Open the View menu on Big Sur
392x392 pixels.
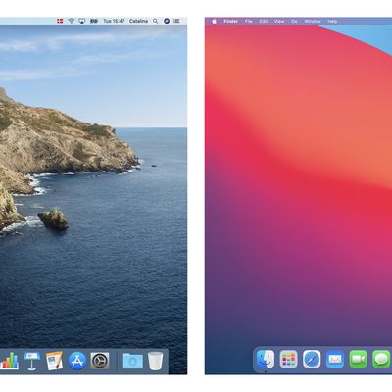279,22
